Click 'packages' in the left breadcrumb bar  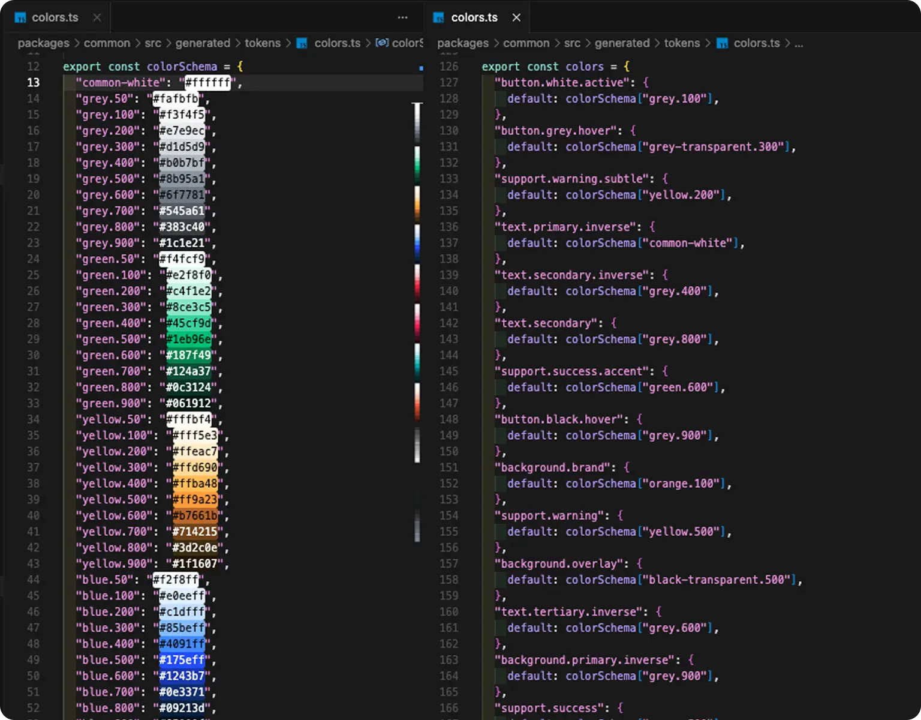coord(43,43)
